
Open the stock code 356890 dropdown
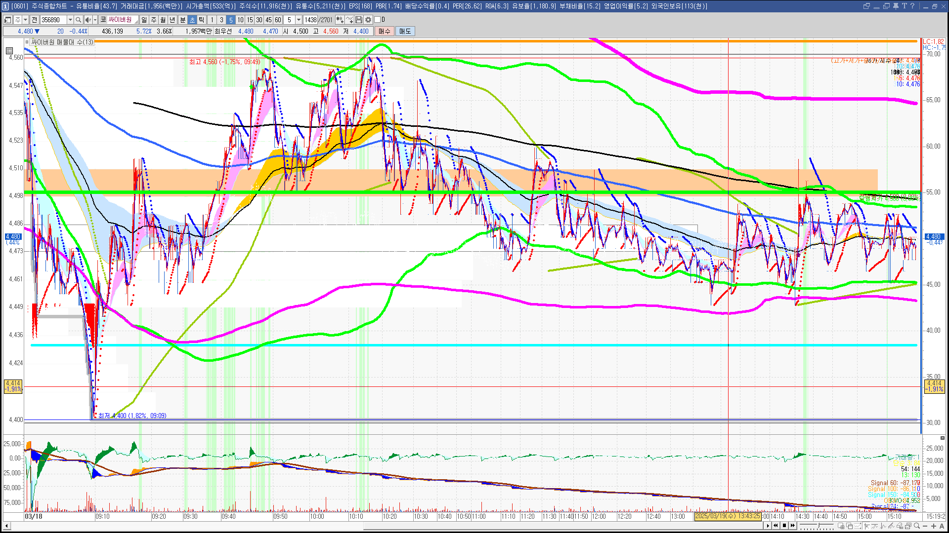click(70, 20)
